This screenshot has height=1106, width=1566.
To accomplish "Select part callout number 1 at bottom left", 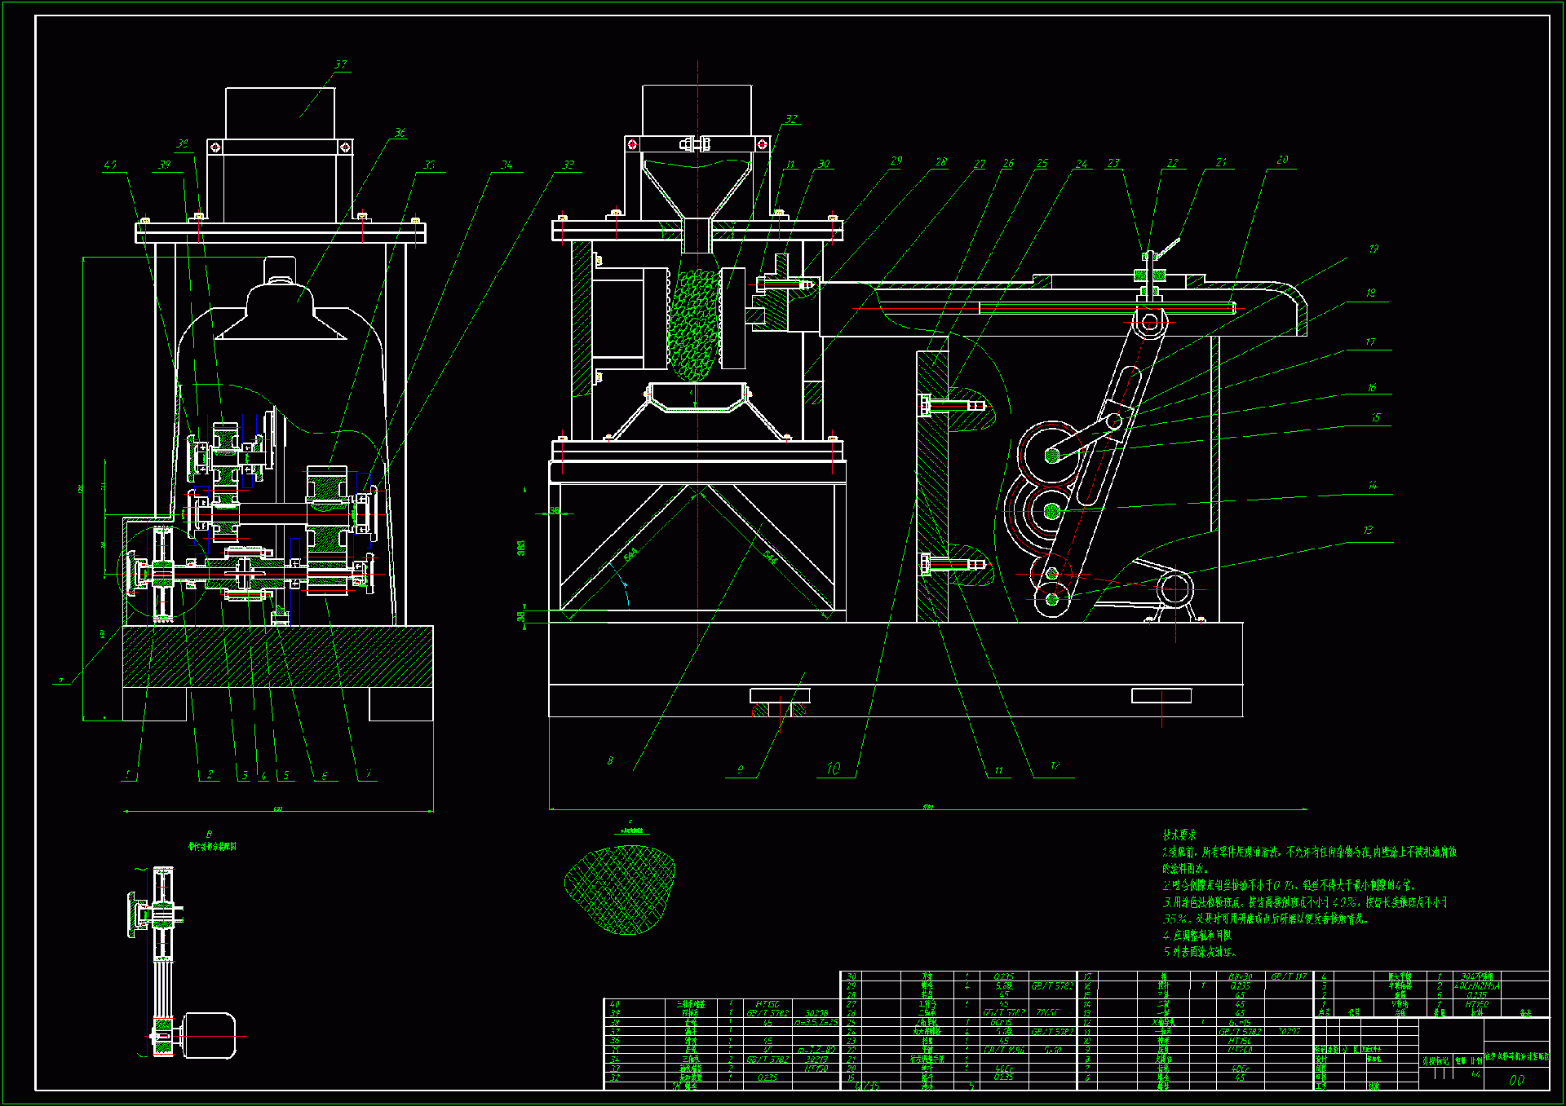I will tap(127, 774).
